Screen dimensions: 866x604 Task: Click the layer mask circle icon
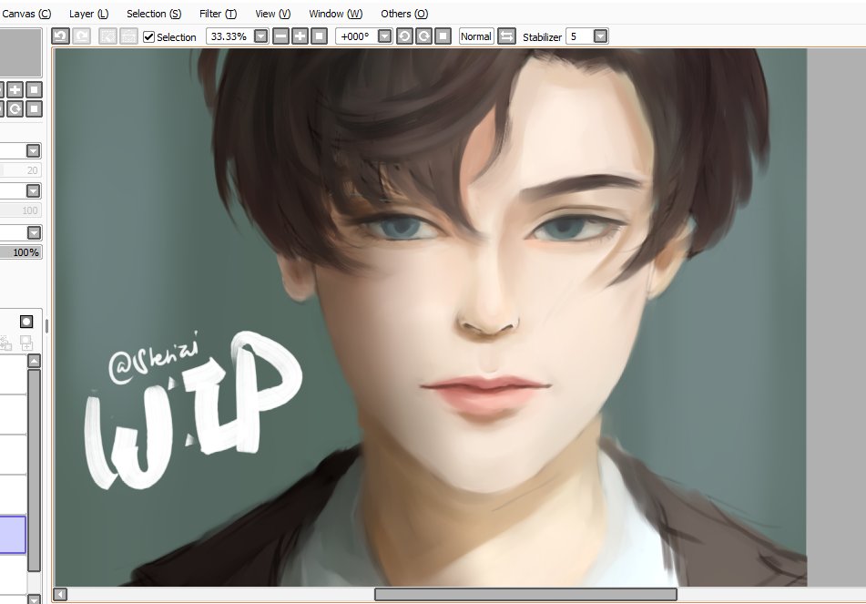pos(26,322)
